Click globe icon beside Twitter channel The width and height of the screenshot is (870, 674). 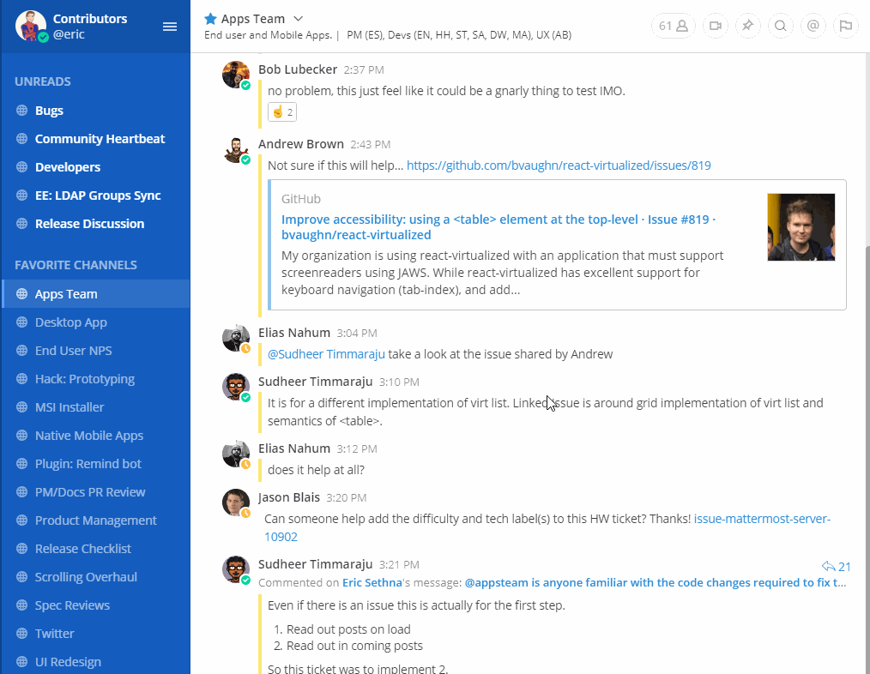[21, 633]
